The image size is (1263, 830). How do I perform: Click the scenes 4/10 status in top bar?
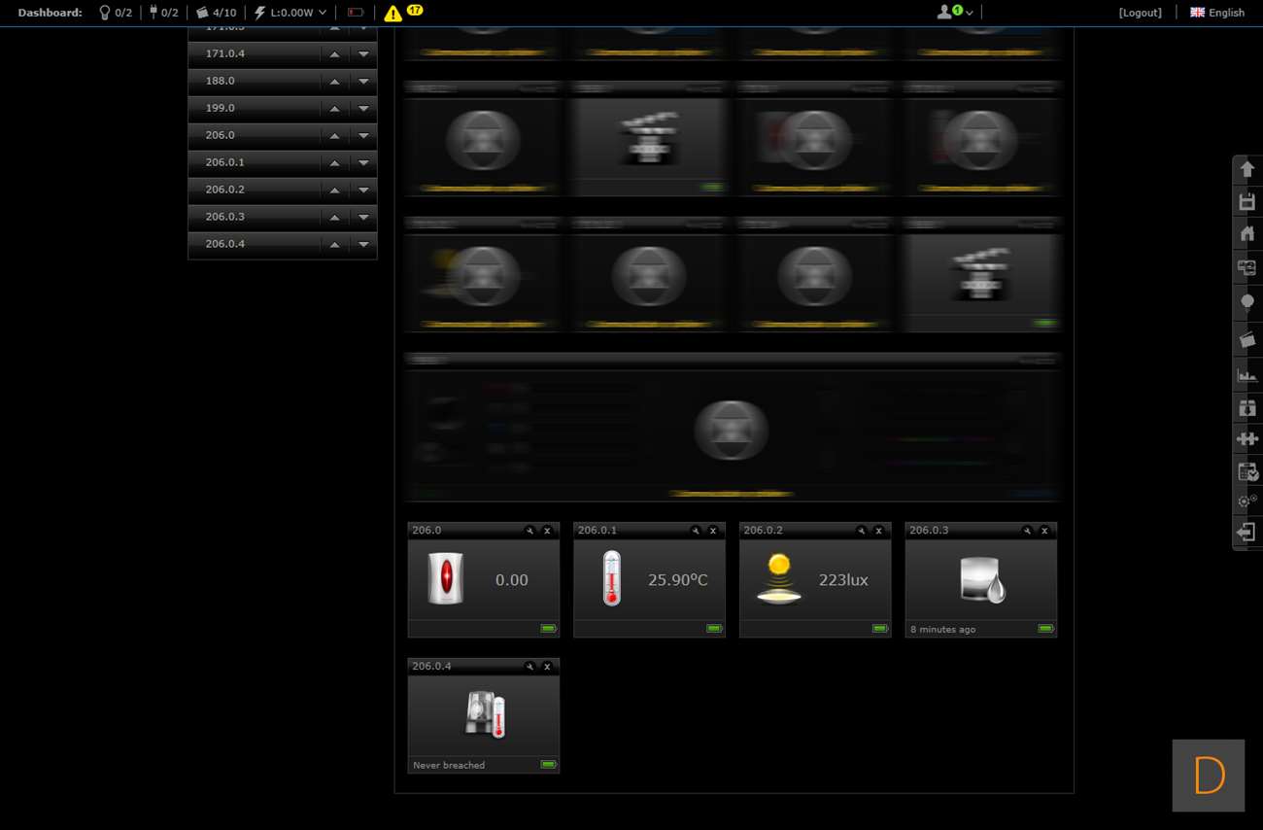(216, 13)
